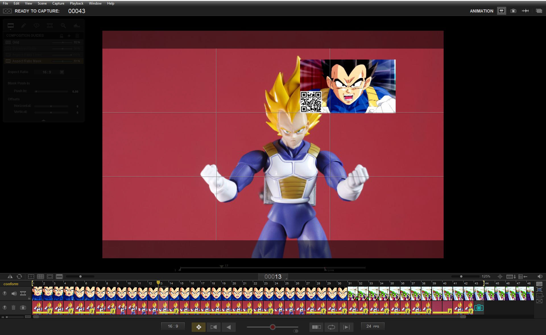
Task: Mute the reference track speaker
Action: pos(14,293)
